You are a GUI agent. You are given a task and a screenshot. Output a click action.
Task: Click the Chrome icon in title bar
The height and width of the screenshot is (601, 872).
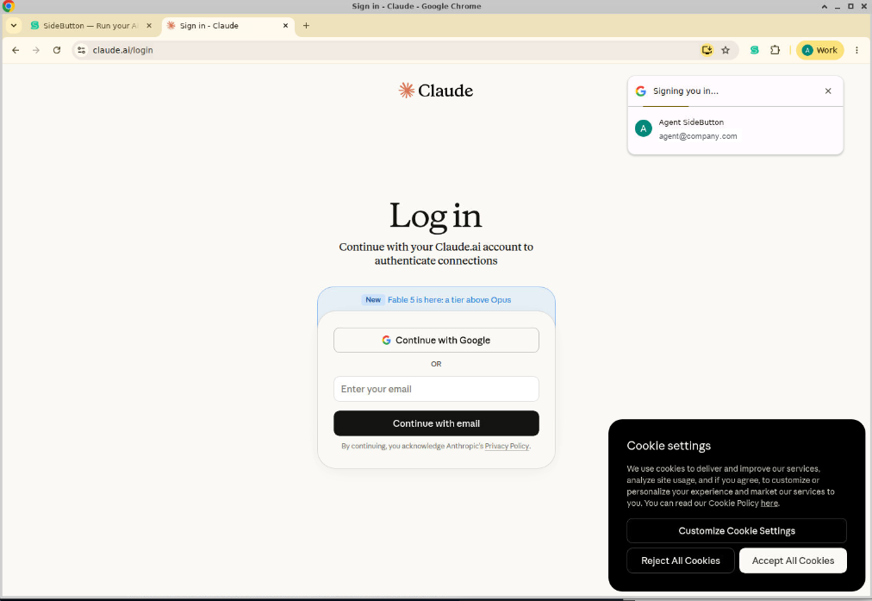pyautogui.click(x=8, y=6)
